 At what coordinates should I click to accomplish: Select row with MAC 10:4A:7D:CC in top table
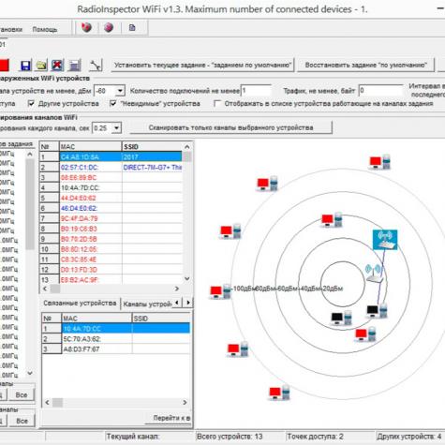[111, 188]
